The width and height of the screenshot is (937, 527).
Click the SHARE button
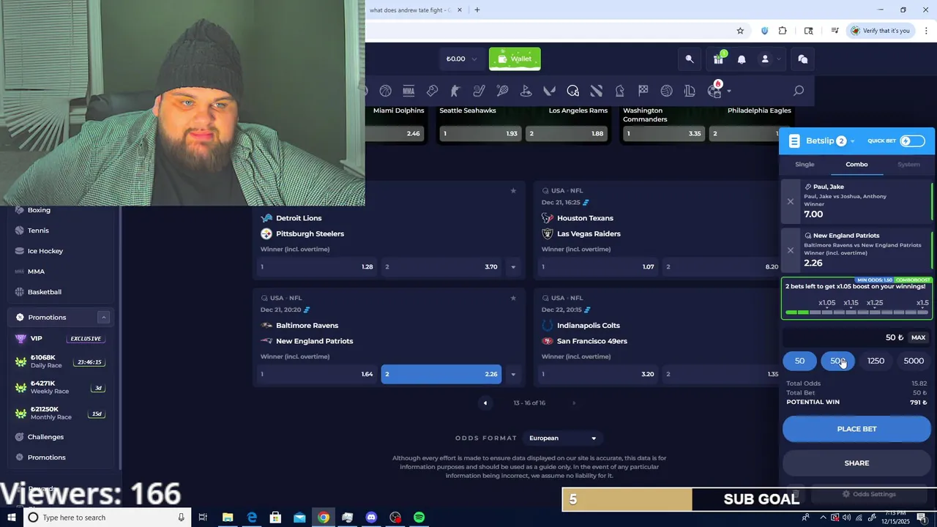tap(856, 463)
